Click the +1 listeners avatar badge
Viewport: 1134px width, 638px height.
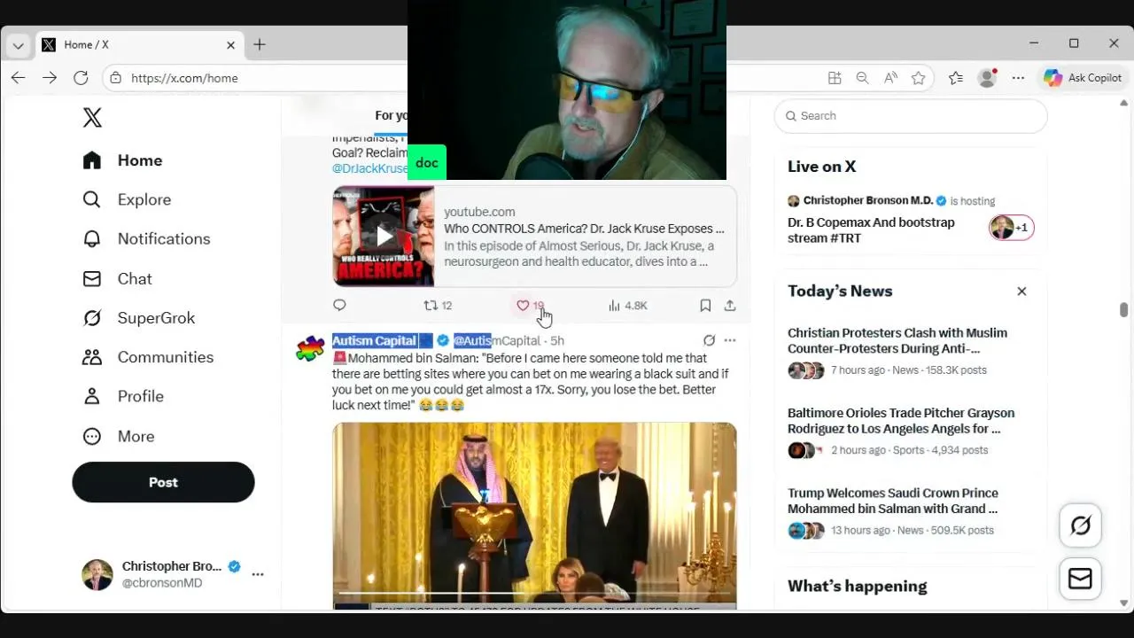(x=1011, y=228)
